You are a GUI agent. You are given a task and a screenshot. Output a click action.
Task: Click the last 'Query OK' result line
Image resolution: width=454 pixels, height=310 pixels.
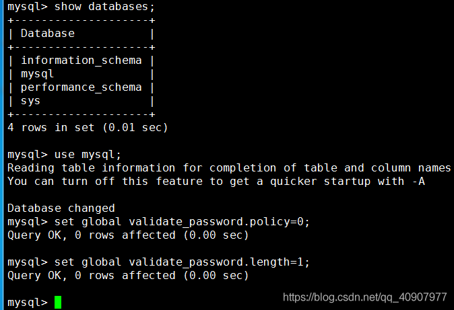point(128,275)
